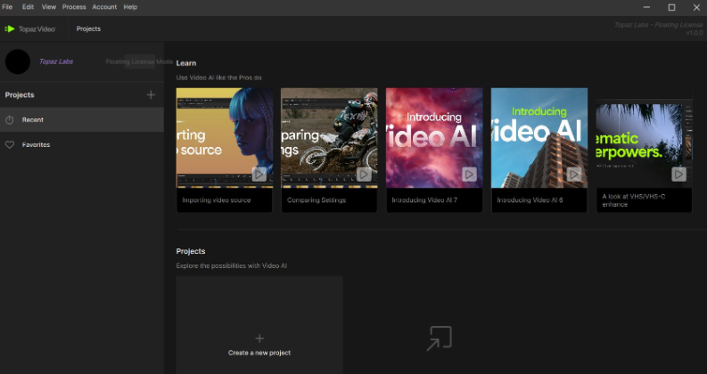The image size is (707, 374).
Task: Click the Favorites heart icon
Action: [10, 144]
